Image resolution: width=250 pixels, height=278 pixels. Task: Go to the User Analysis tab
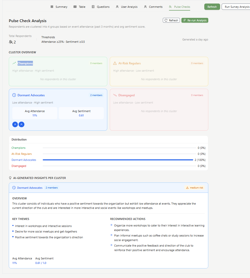click(x=127, y=7)
